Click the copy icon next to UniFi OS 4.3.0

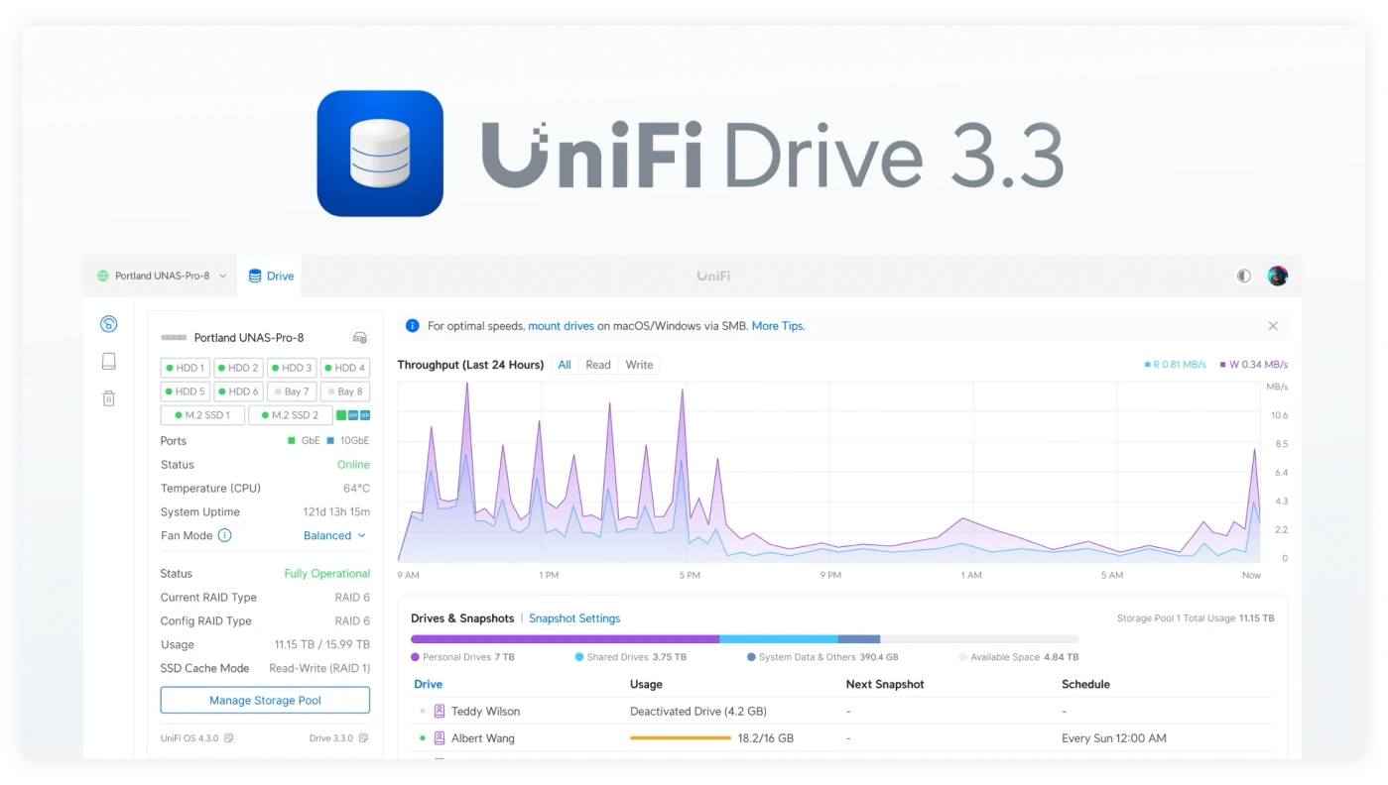229,738
